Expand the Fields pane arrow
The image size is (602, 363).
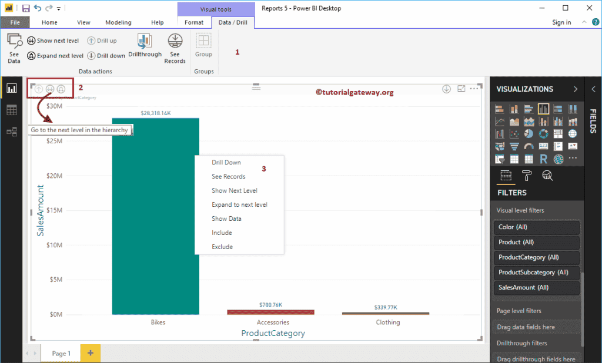tap(593, 89)
